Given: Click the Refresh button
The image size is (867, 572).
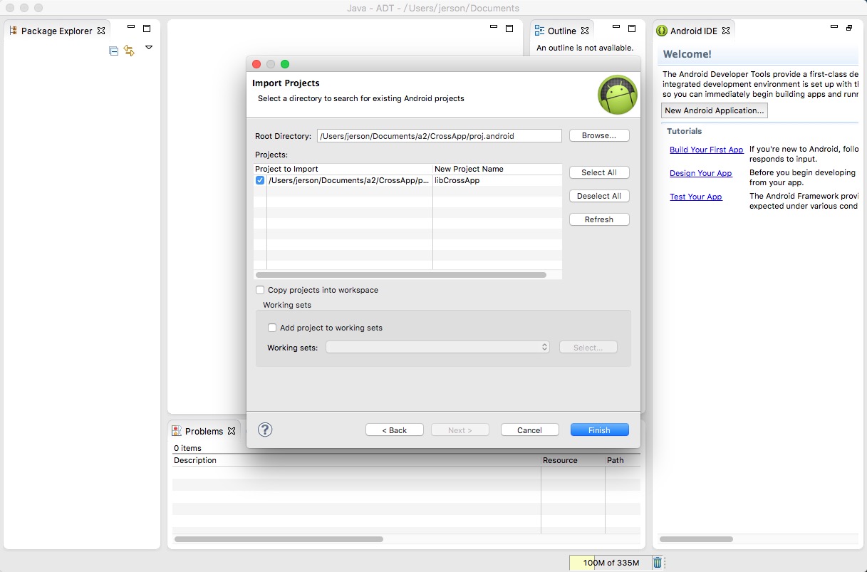Looking at the screenshot, I should 599,219.
